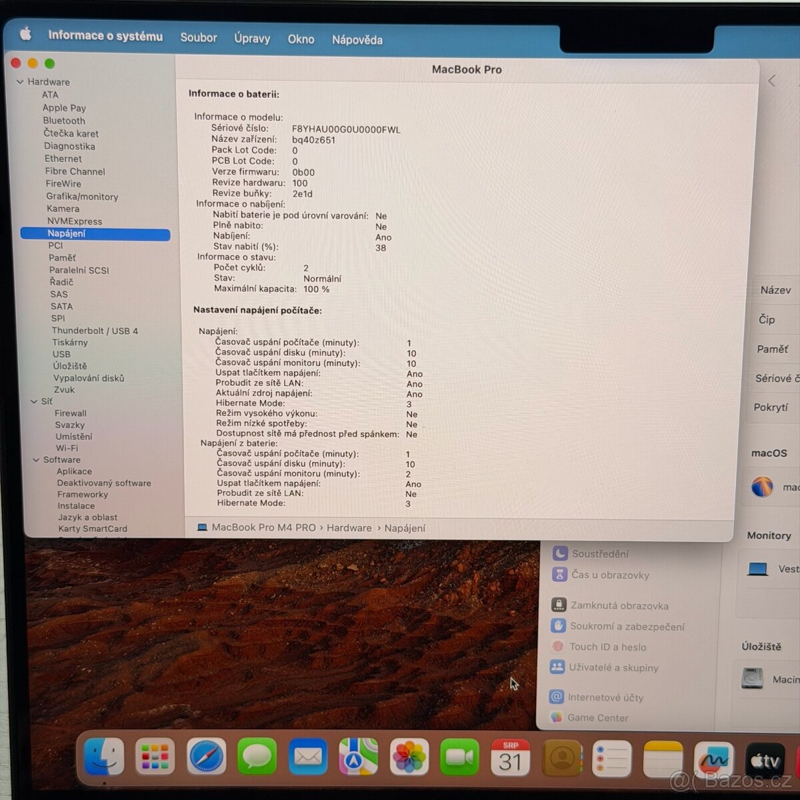Open the Okno menu
This screenshot has width=800, height=800.
tap(301, 39)
